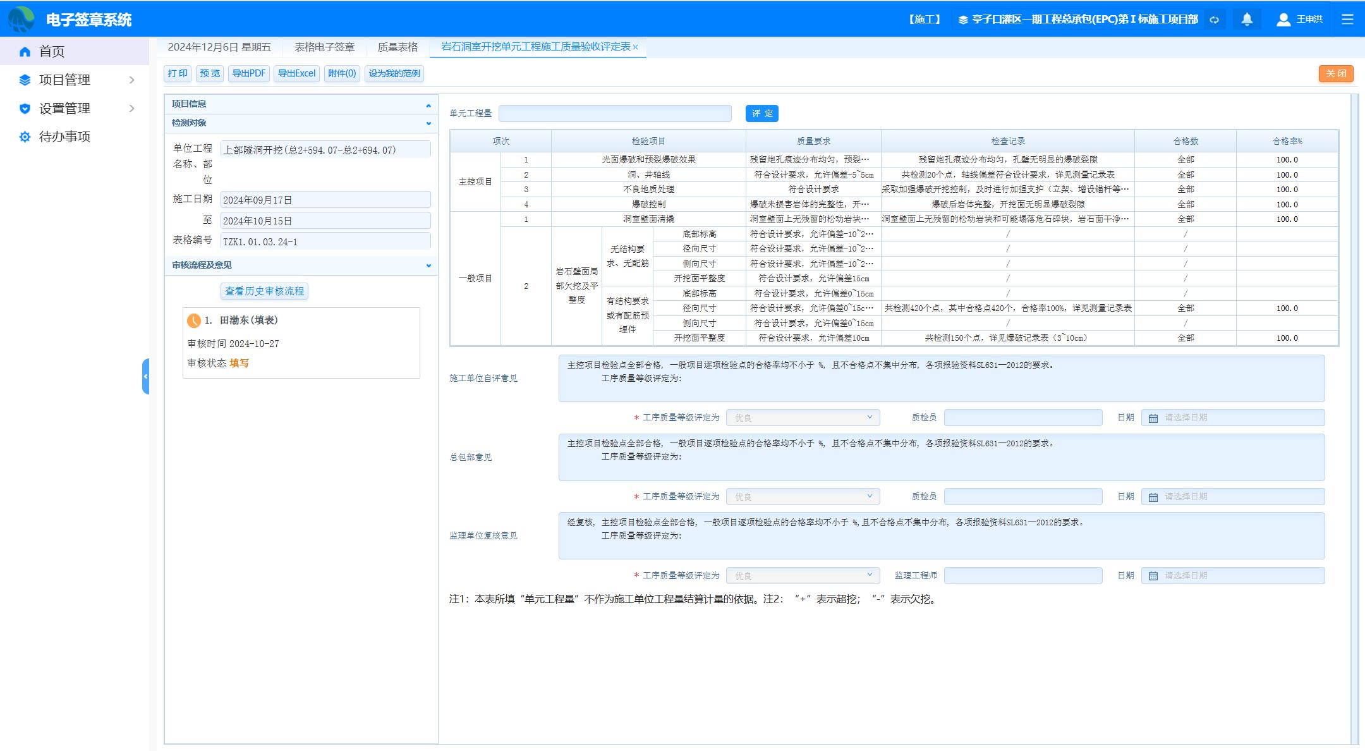Open 监理单位 工序质量等级 dropdown

click(x=803, y=575)
